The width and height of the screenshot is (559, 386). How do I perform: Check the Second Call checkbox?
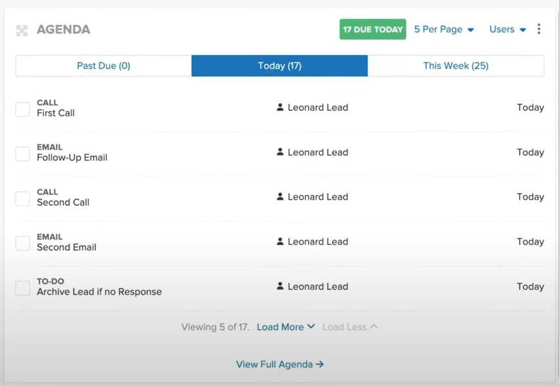tap(22, 197)
